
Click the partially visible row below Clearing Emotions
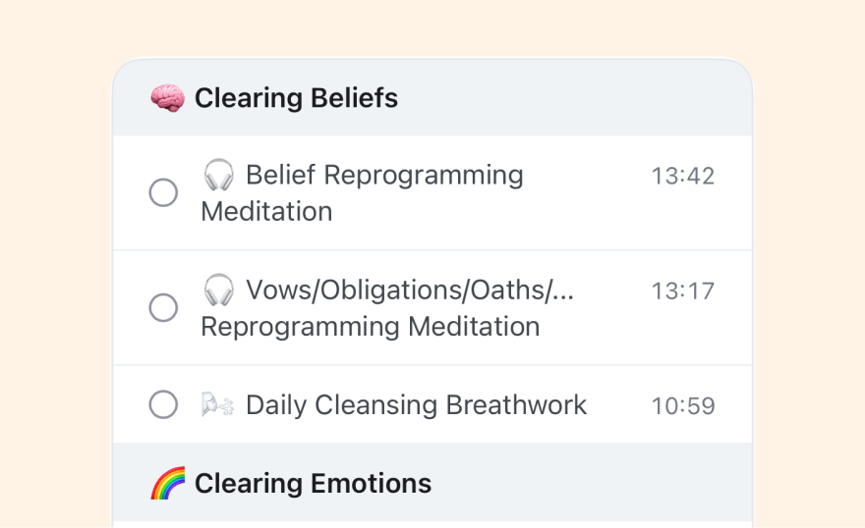point(432,524)
